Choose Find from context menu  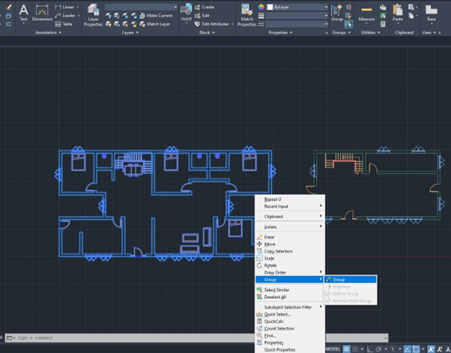coord(290,336)
